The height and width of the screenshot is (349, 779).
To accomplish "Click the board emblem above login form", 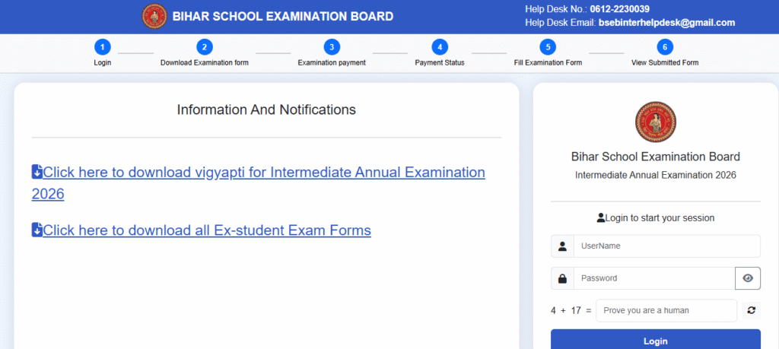I will 655,123.
